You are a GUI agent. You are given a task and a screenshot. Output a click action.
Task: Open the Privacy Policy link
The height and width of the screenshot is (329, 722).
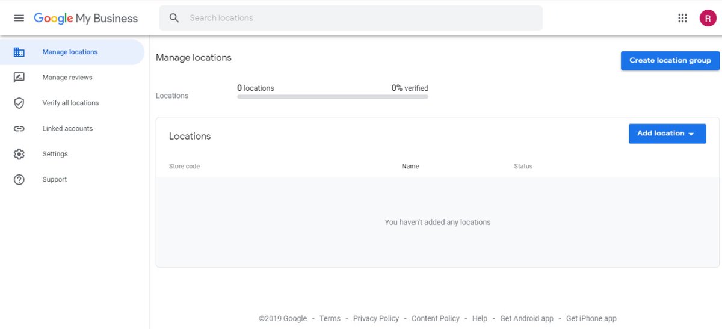[376, 319]
